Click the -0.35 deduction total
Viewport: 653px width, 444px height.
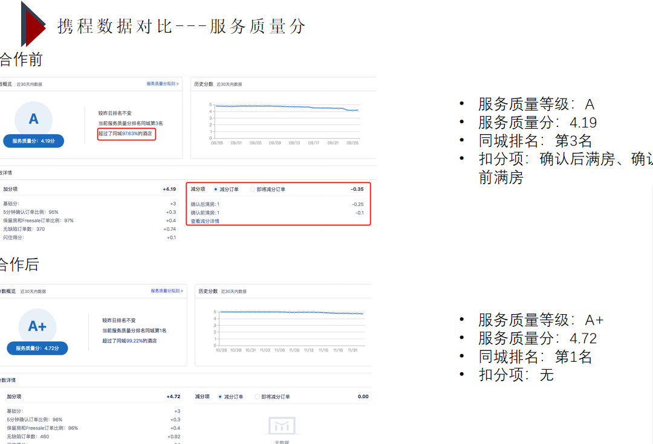point(357,189)
